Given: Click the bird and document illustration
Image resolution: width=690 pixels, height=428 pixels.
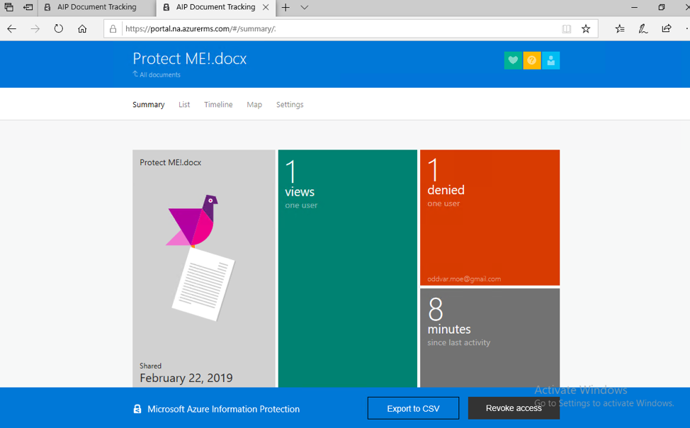Looking at the screenshot, I should [x=200, y=258].
